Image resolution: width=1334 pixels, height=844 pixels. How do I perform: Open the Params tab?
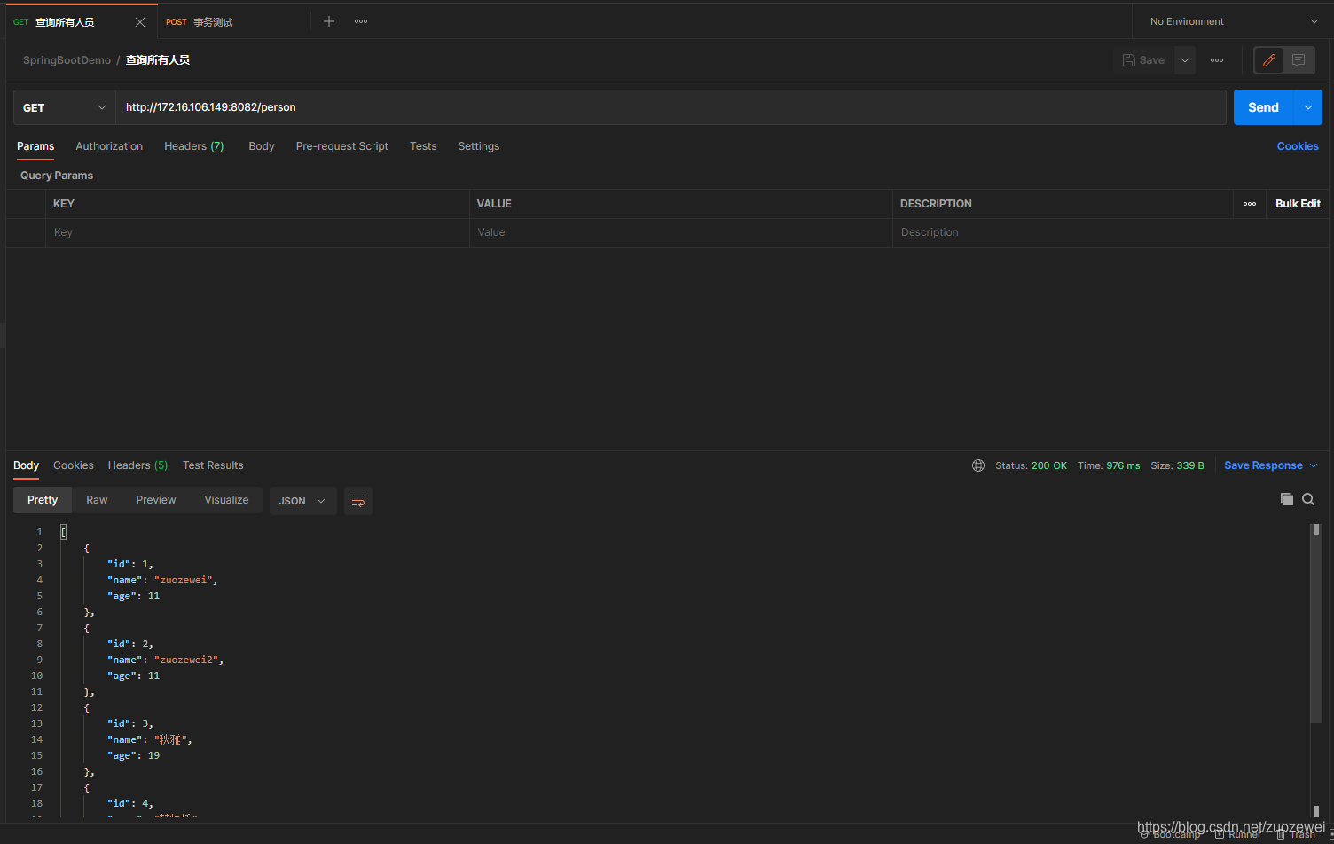[x=35, y=146]
